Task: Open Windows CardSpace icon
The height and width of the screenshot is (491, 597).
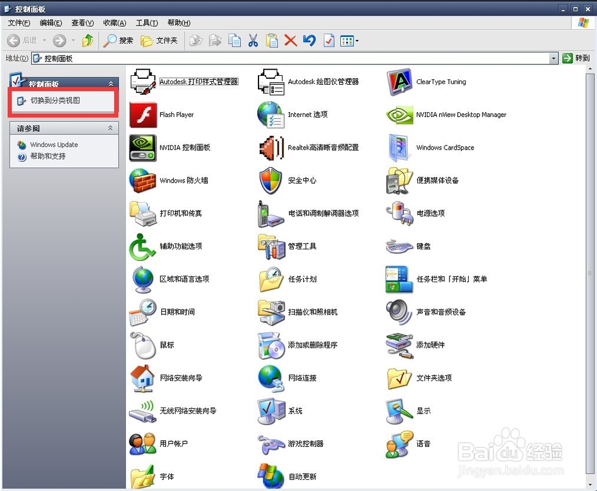Action: coord(399,148)
